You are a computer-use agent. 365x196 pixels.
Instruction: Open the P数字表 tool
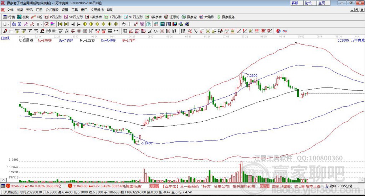94,17
